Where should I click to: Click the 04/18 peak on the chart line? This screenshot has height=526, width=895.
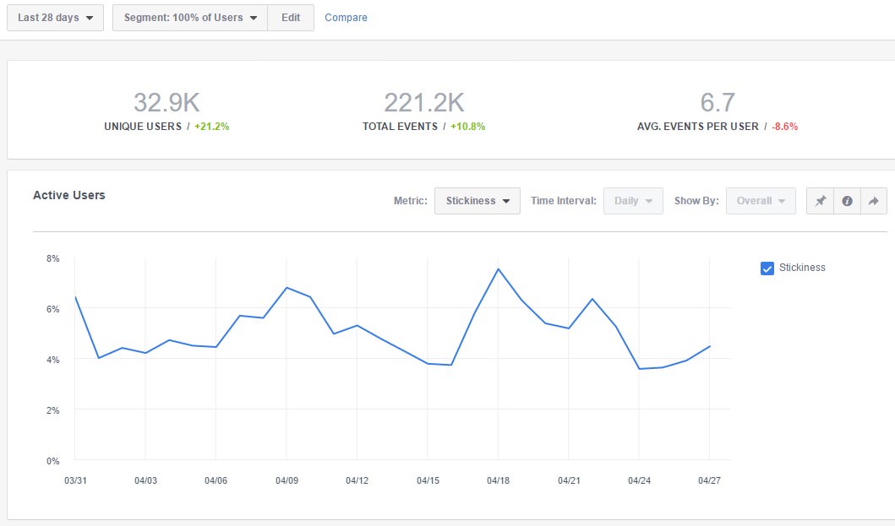499,269
